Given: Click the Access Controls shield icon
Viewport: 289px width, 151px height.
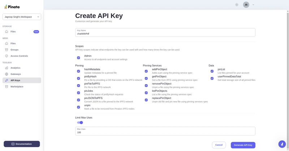Looking at the screenshot, I should tap(7, 56).
